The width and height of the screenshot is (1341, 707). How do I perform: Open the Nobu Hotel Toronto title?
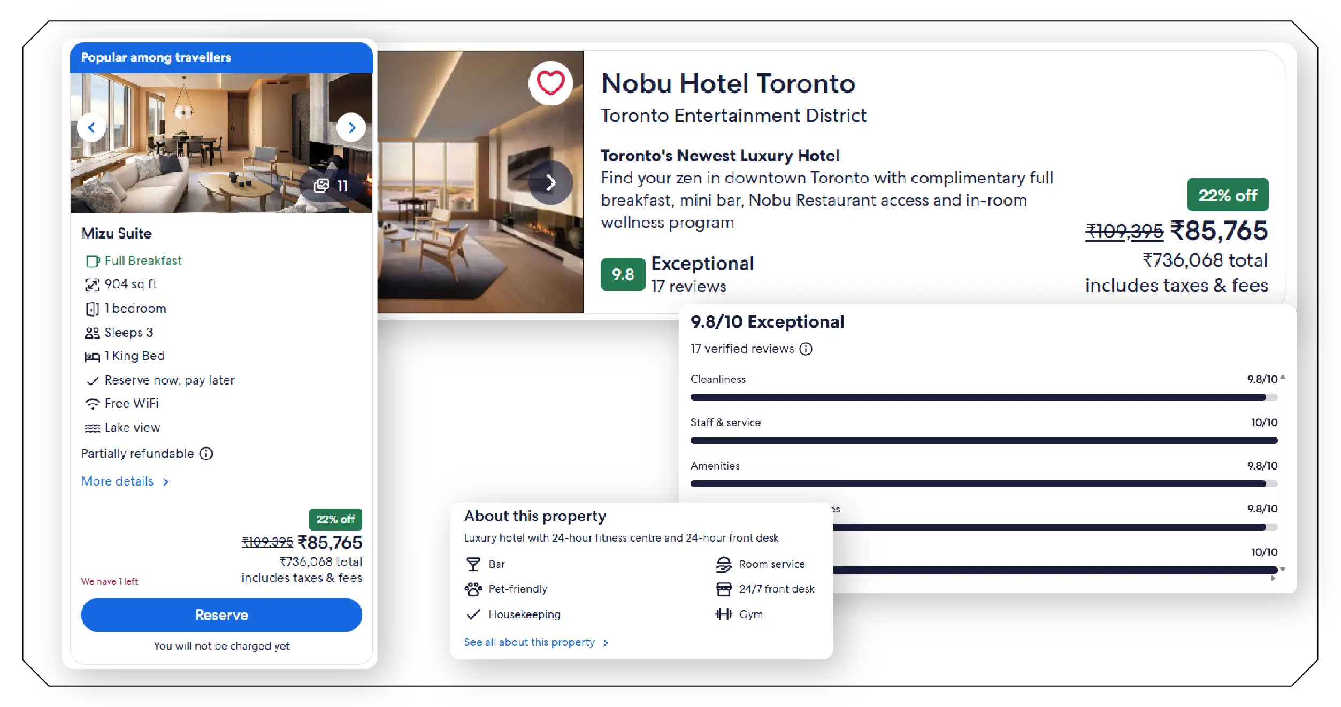point(728,83)
